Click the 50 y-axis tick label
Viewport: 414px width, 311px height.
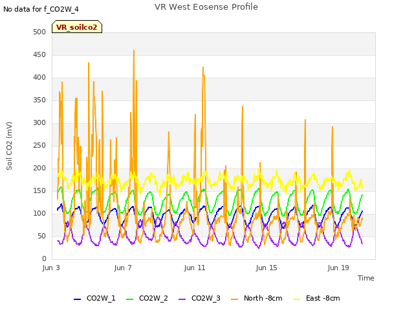pyautogui.click(x=41, y=236)
